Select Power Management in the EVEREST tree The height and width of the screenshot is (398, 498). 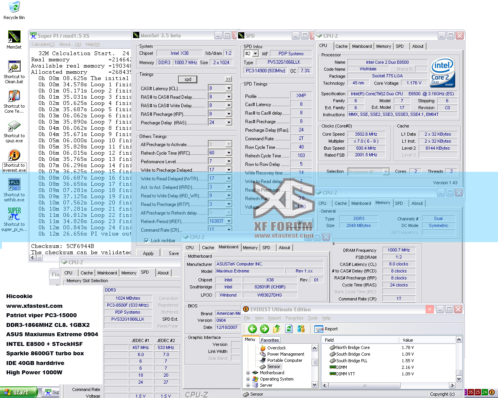286,354
